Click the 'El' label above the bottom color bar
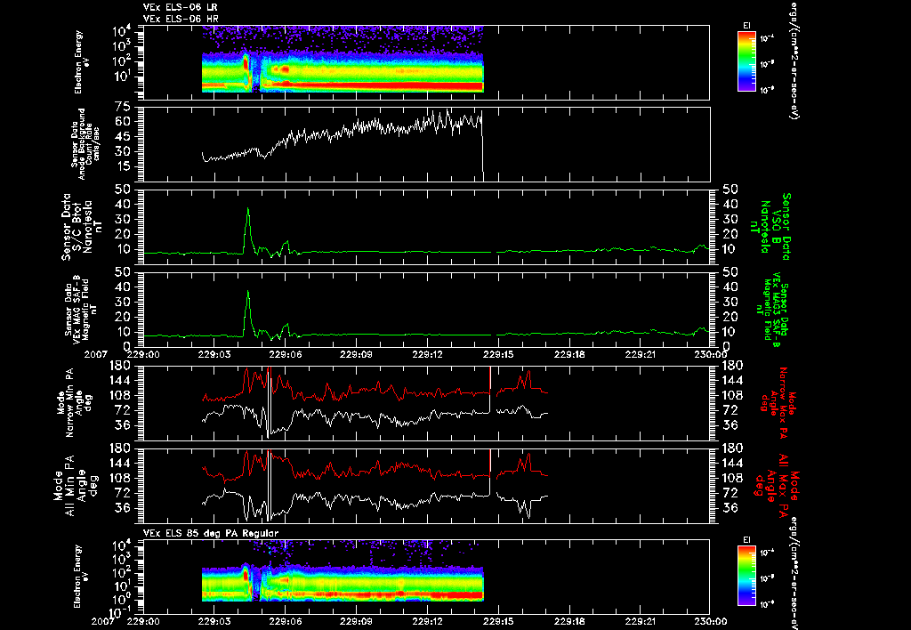The height and width of the screenshot is (630, 911). (746, 540)
